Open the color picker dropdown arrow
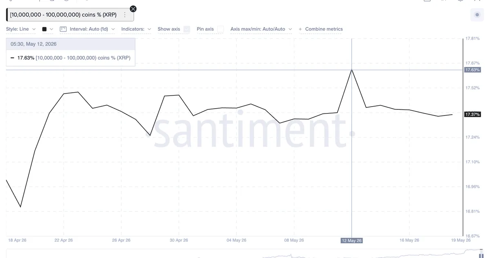Image resolution: width=490 pixels, height=258 pixels. click(51, 29)
